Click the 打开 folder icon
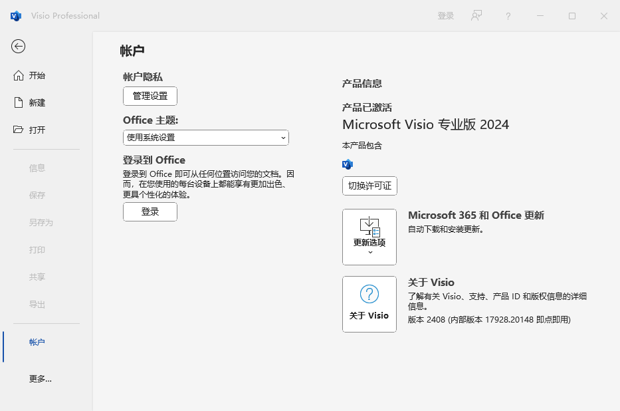 coord(18,130)
